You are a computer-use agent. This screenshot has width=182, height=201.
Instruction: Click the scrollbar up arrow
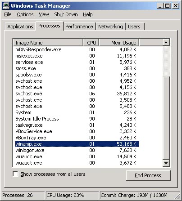pyautogui.click(x=166, y=43)
